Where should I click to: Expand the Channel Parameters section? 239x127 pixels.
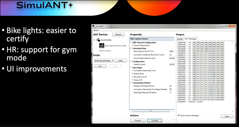132,45
